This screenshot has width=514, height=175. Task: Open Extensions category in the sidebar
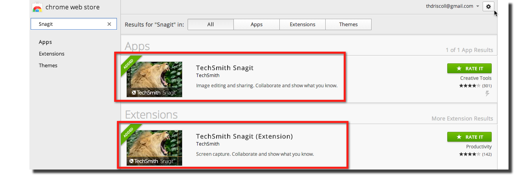(x=52, y=54)
